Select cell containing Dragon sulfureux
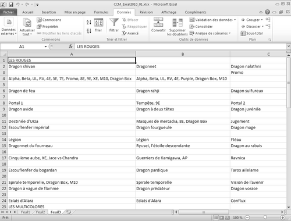The image size is (291, 221). 258,91
